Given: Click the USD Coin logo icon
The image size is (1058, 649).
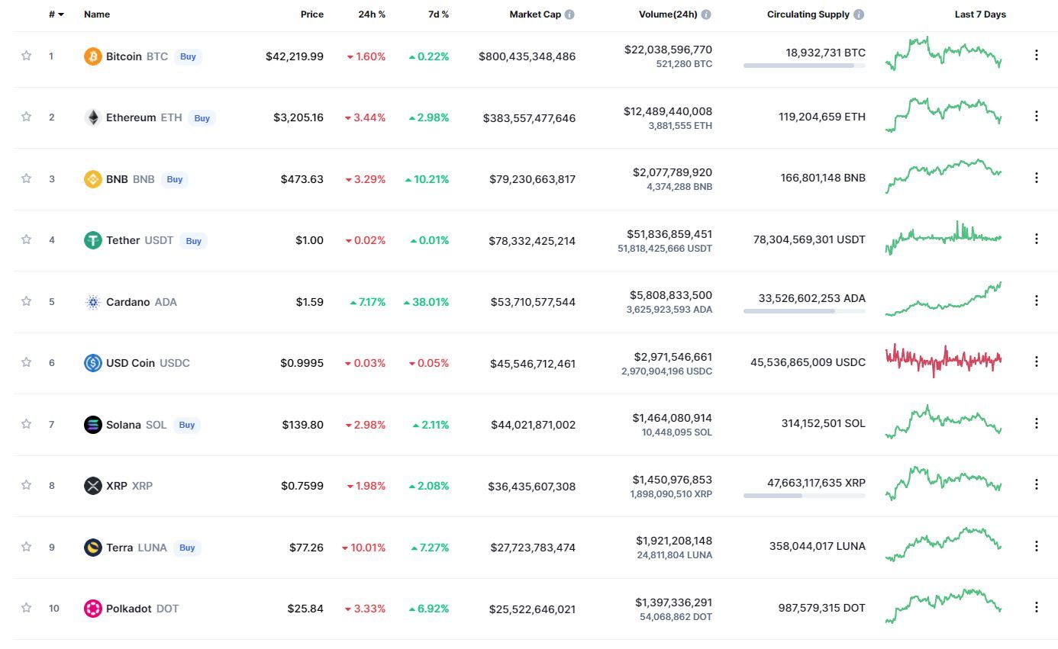Looking at the screenshot, I should pos(92,363).
